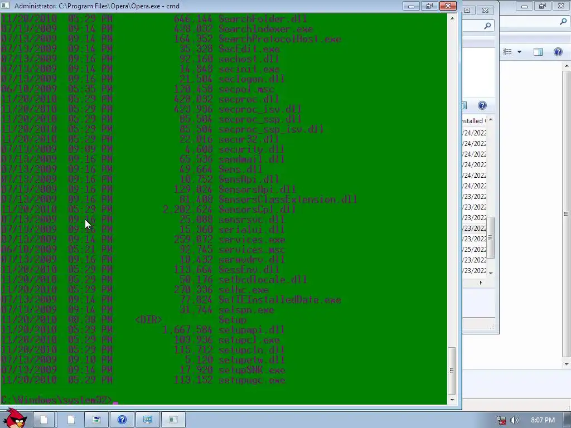
Task: Click the setupSNK.exe entry
Action: 251,370
